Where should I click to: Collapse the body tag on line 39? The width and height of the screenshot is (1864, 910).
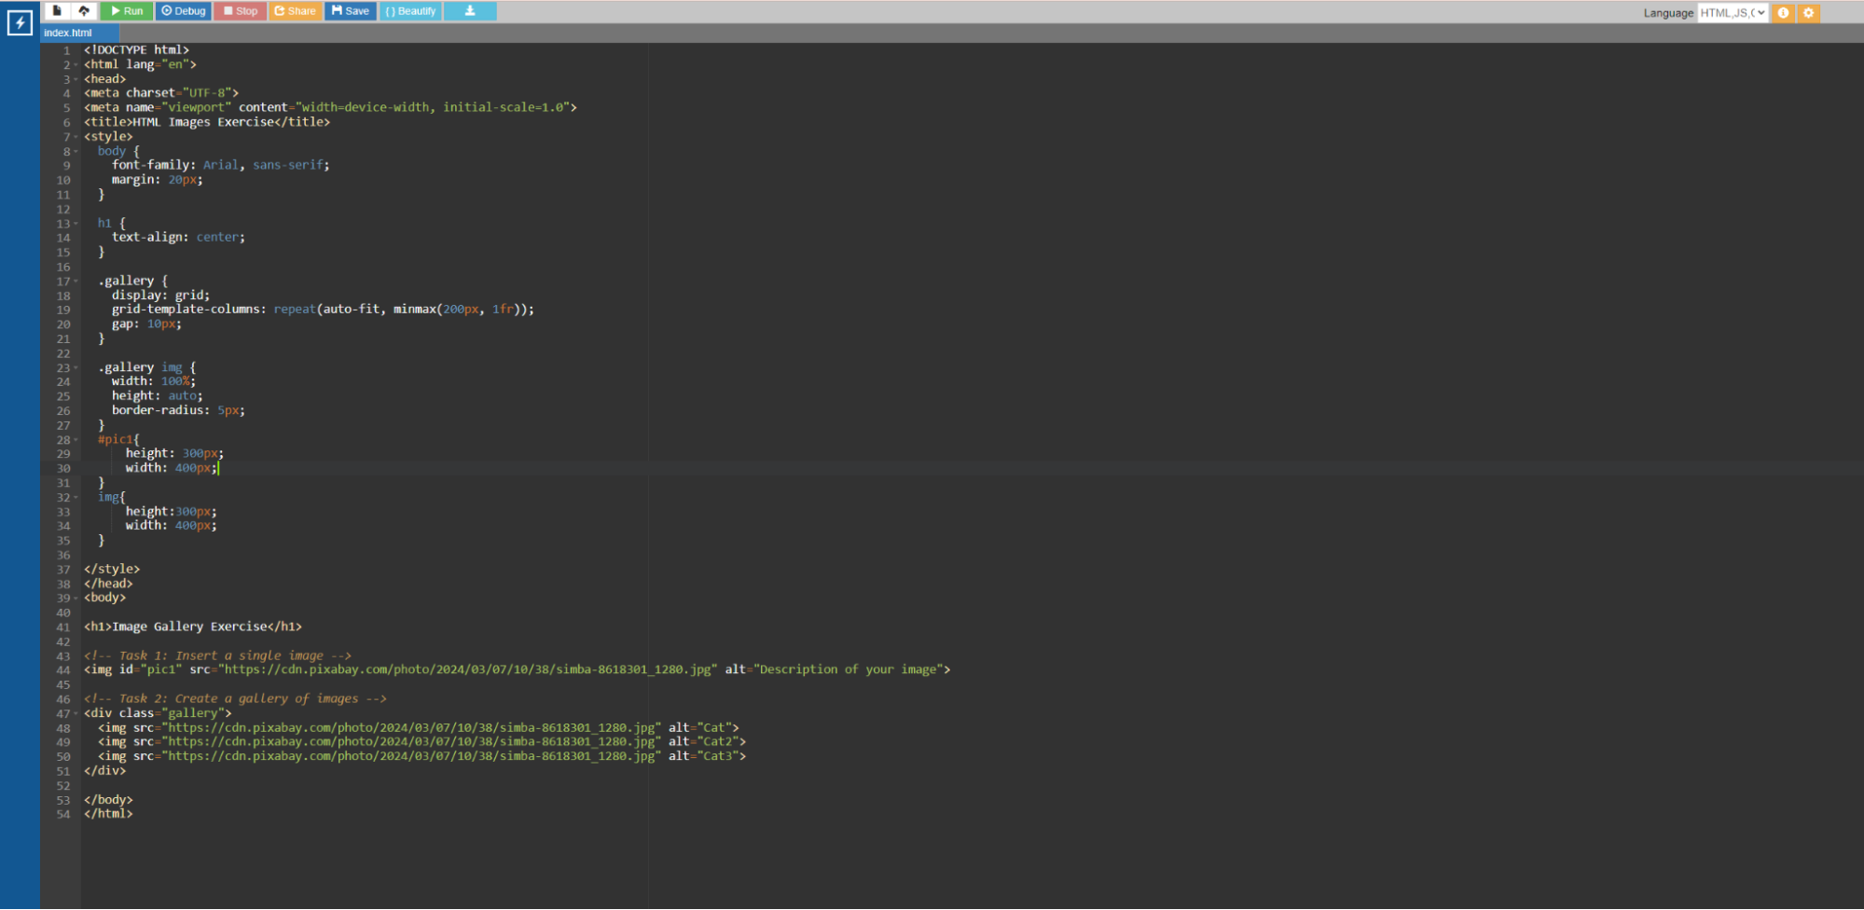click(x=76, y=599)
